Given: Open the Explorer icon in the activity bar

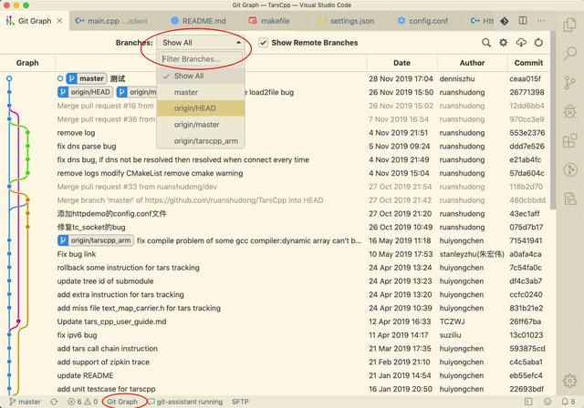Looking at the screenshot, I should [569, 25].
